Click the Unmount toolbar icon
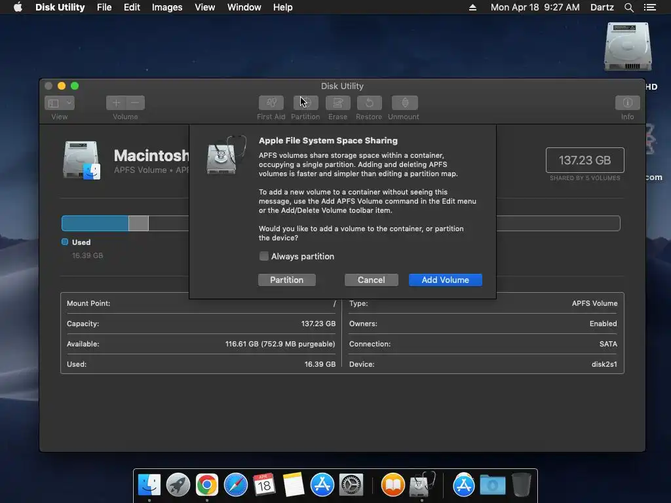This screenshot has width=671, height=503. tap(404, 103)
